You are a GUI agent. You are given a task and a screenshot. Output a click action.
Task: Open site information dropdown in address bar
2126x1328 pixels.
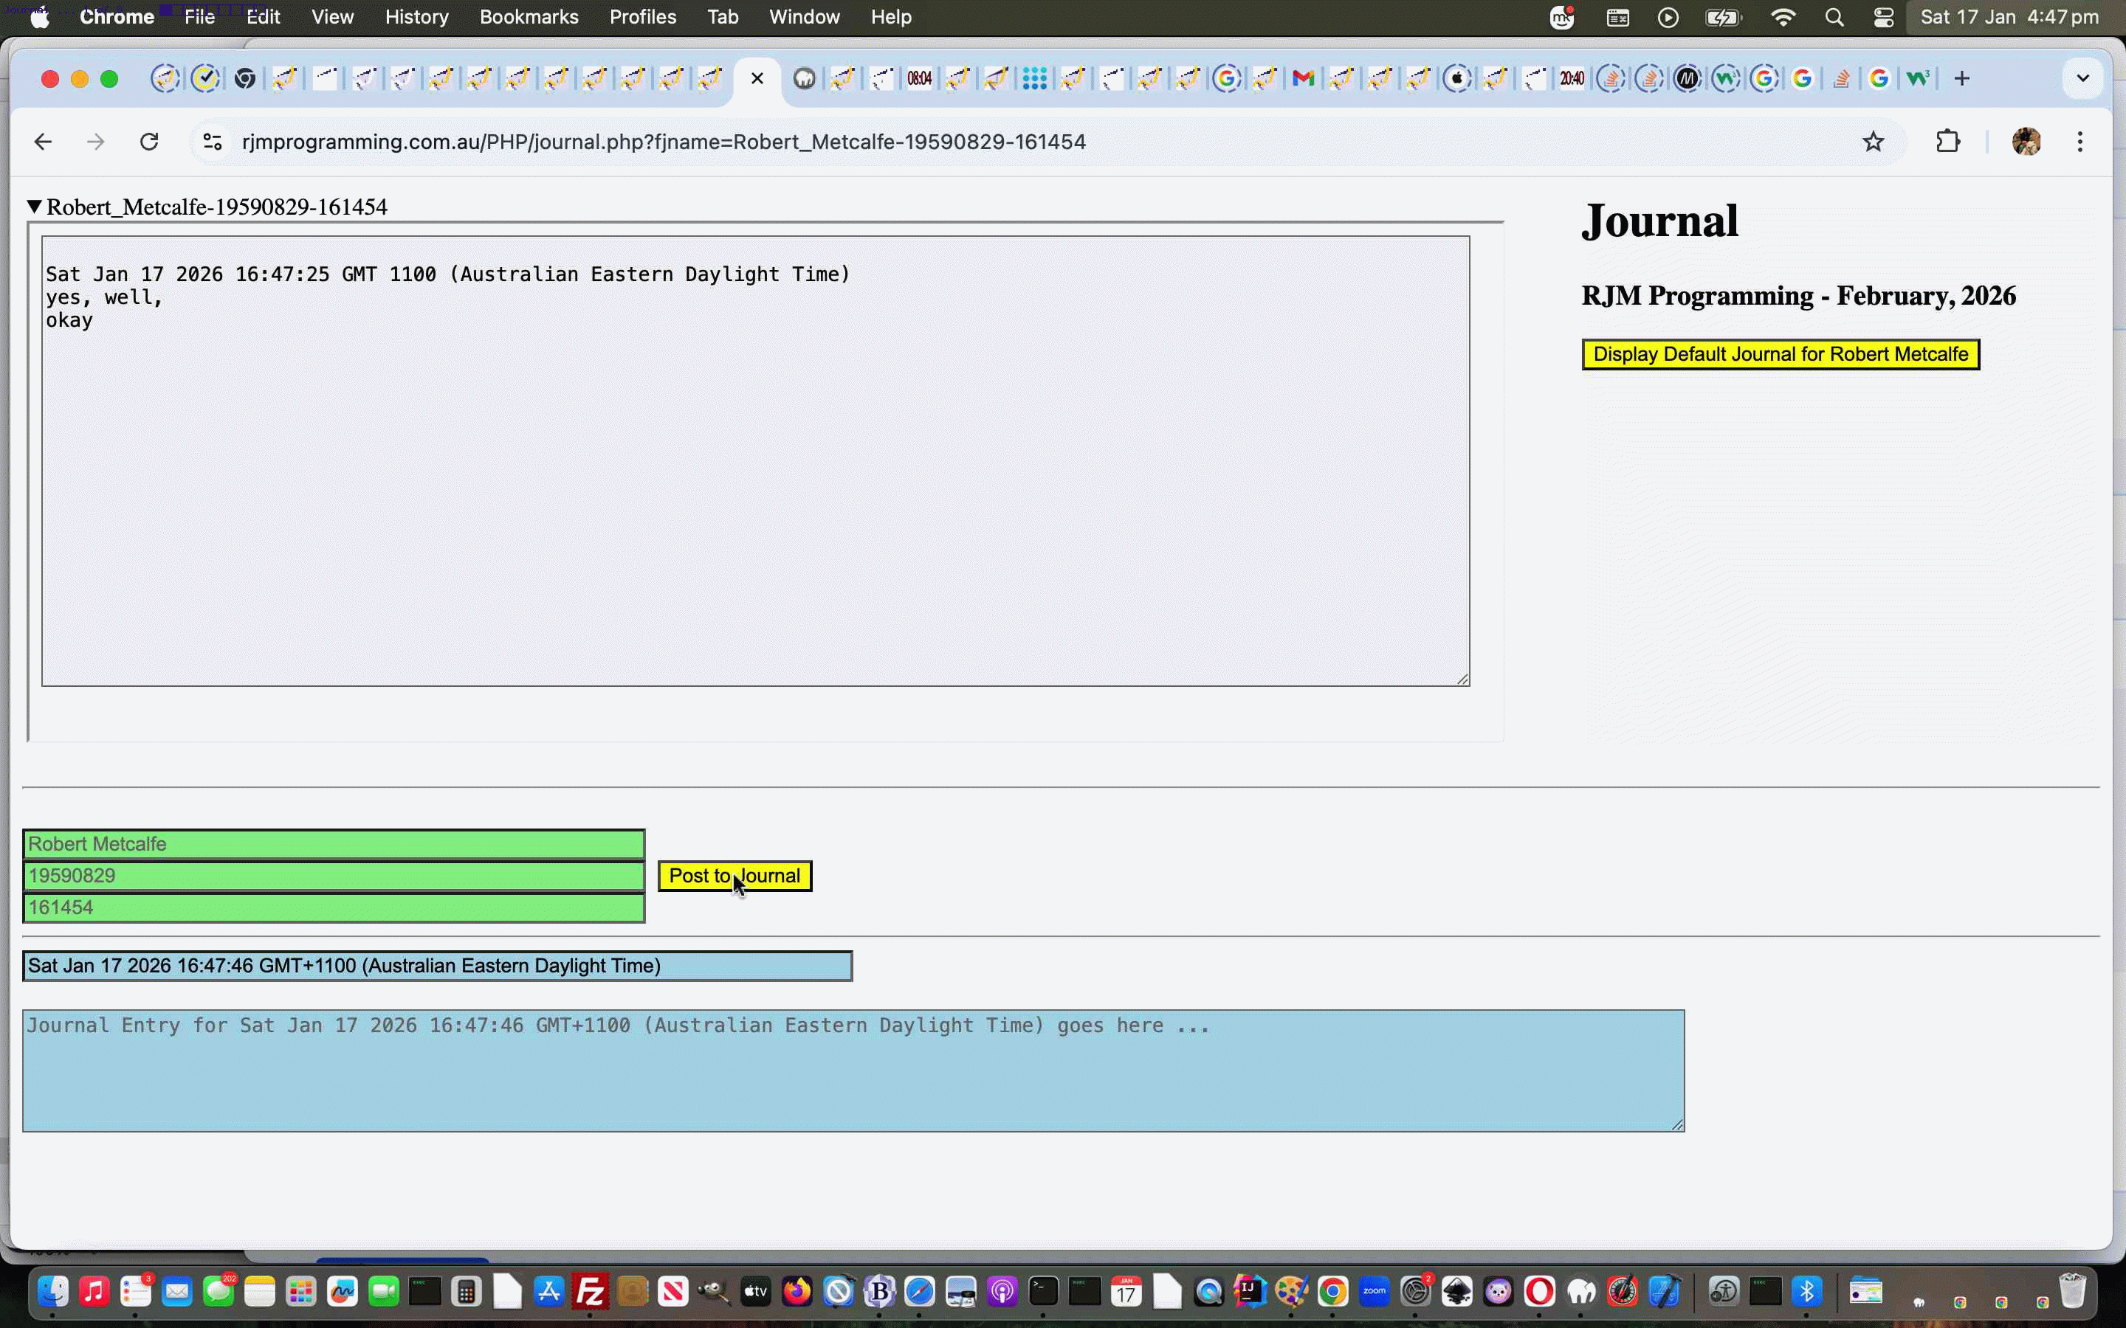[211, 142]
